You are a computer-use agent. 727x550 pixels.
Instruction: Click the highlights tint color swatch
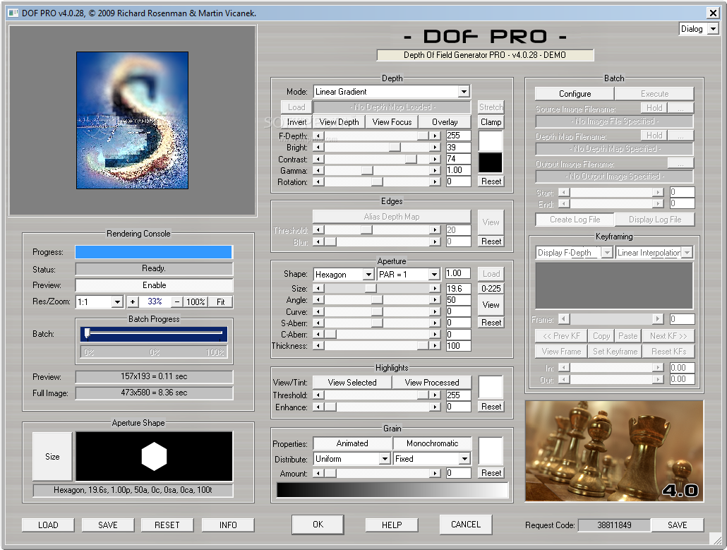pyautogui.click(x=491, y=388)
